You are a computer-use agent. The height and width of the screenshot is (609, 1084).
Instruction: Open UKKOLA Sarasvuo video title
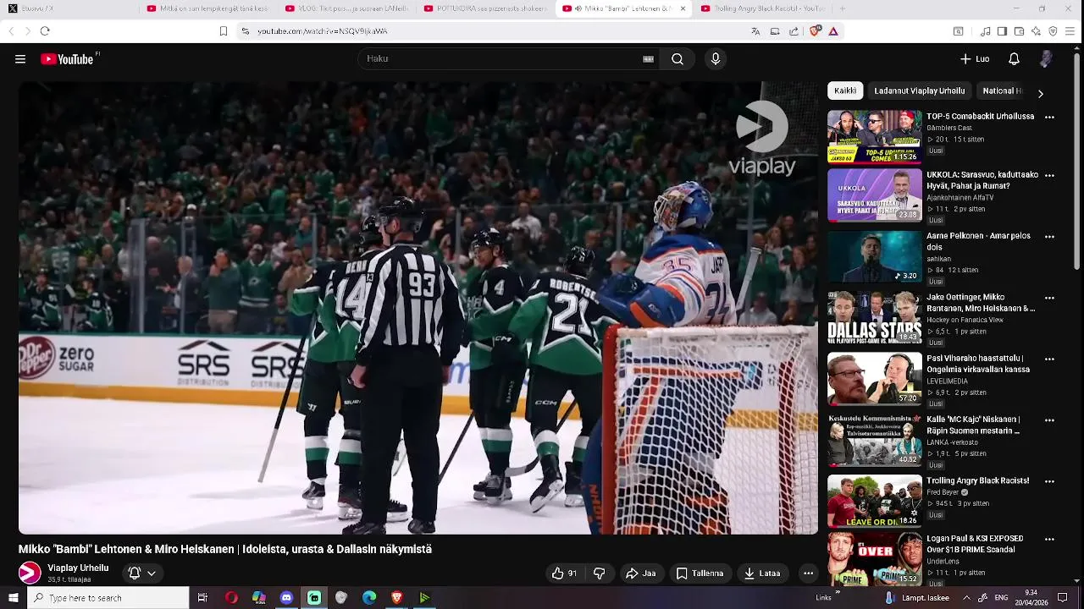(982, 180)
